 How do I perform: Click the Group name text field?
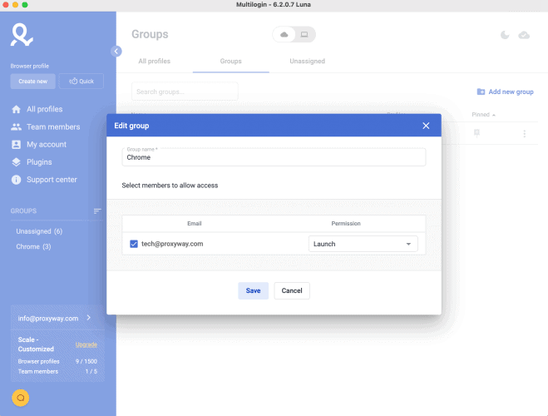coord(274,157)
